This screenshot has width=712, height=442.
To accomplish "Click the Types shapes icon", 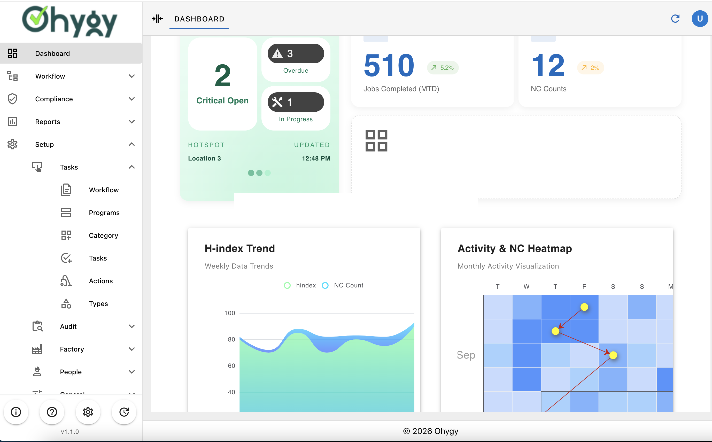I will coord(66,304).
